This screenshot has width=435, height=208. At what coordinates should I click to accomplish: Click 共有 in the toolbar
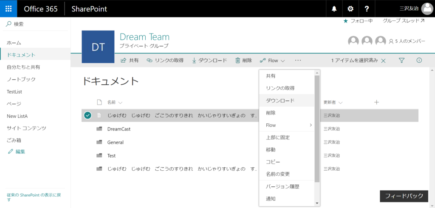pyautogui.click(x=130, y=60)
